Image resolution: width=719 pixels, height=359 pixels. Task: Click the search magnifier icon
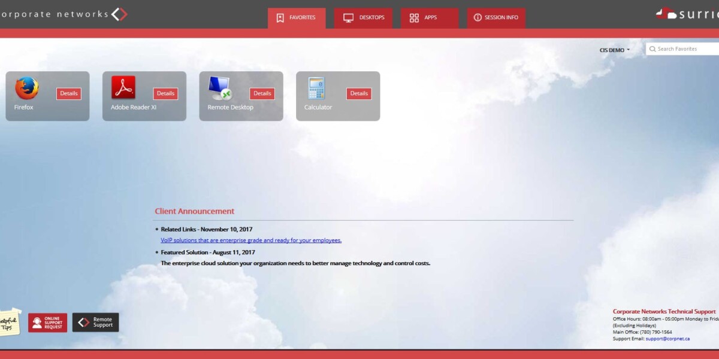(x=652, y=49)
